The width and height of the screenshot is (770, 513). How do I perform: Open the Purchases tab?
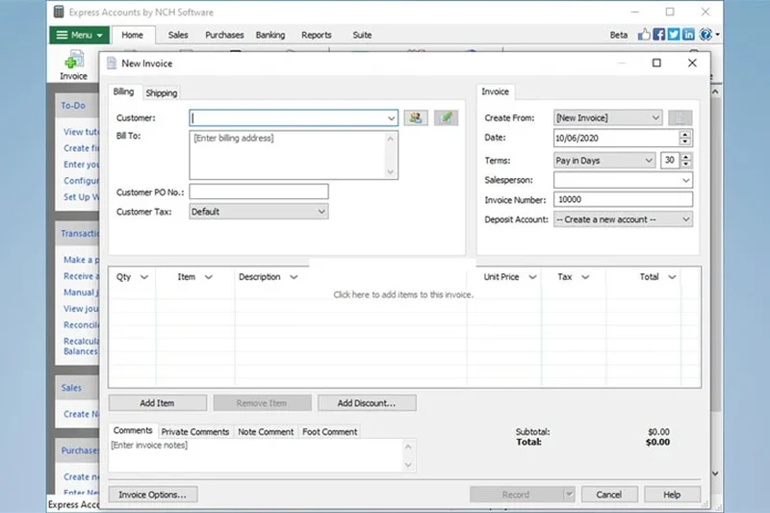coord(224,35)
